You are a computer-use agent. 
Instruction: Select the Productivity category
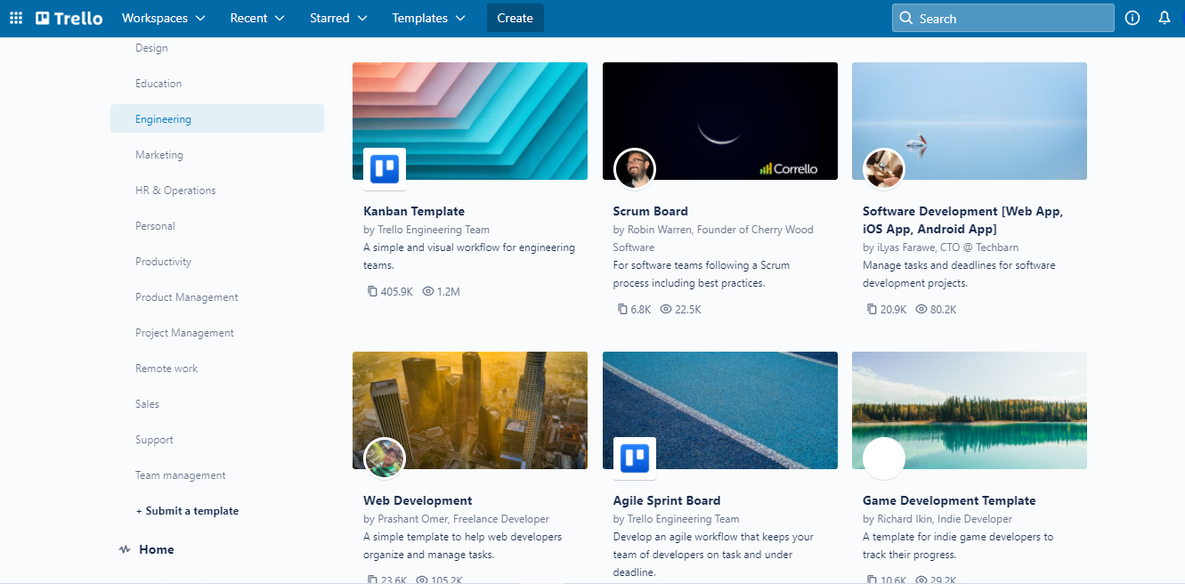point(164,262)
